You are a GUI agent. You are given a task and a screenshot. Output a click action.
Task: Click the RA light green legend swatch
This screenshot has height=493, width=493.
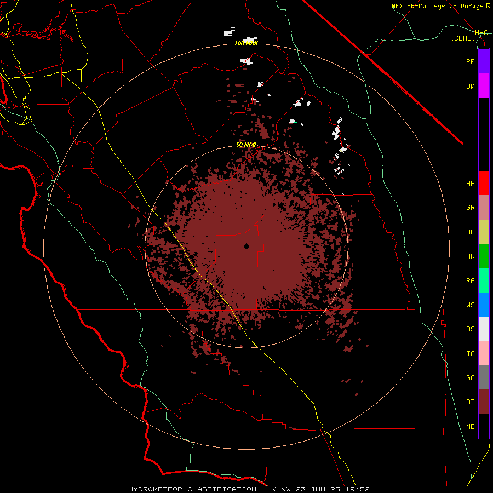pyautogui.click(x=484, y=280)
